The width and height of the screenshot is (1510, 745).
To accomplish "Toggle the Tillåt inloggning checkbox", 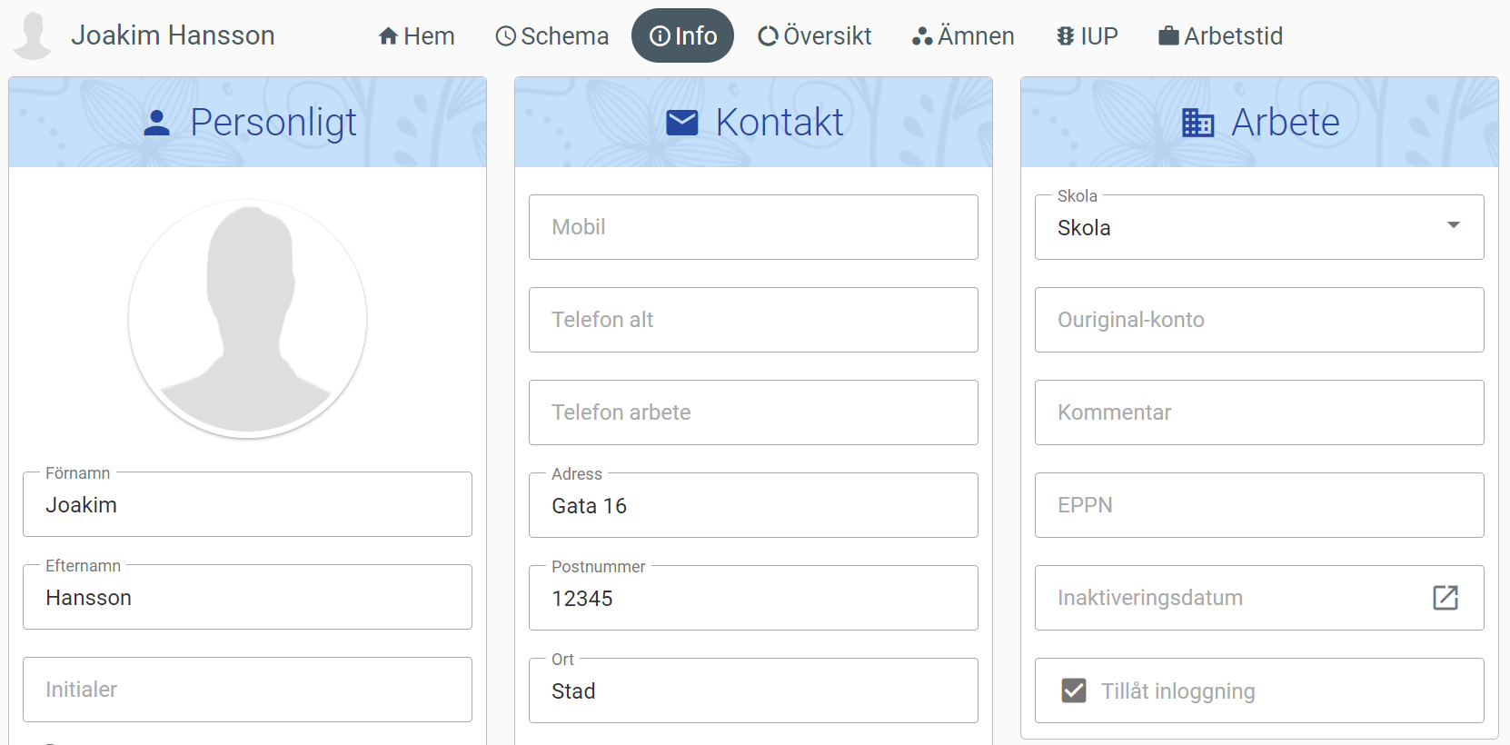I will coord(1074,690).
